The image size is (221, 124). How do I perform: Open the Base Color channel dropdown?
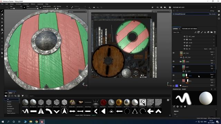[x=177, y=32]
